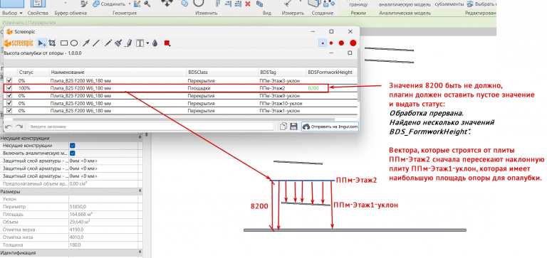Select the Screenpic pointer move tool

(42, 43)
